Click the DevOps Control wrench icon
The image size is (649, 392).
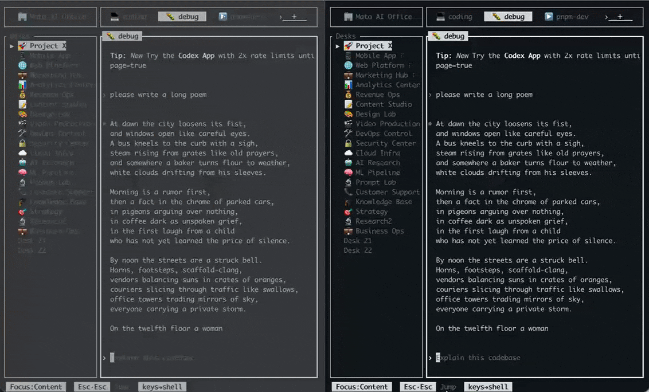349,134
